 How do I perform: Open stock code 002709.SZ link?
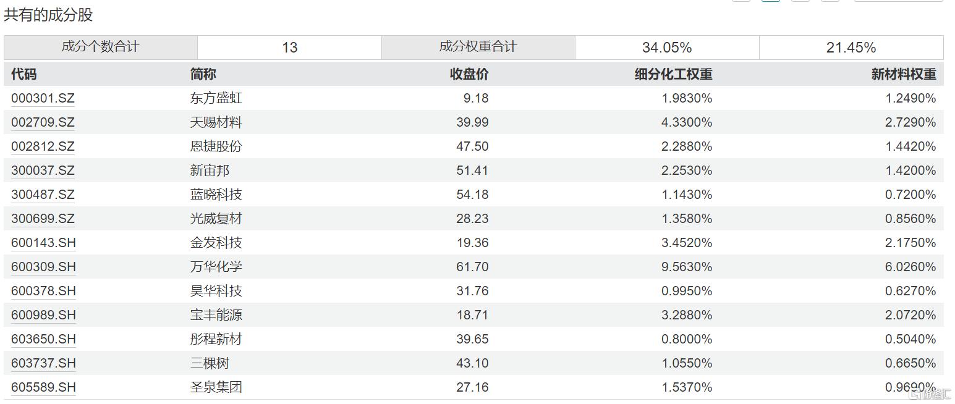coord(43,122)
